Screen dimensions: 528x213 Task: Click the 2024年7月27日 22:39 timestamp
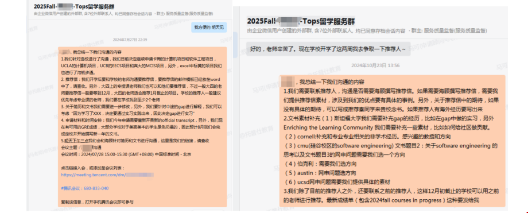(x=130, y=40)
